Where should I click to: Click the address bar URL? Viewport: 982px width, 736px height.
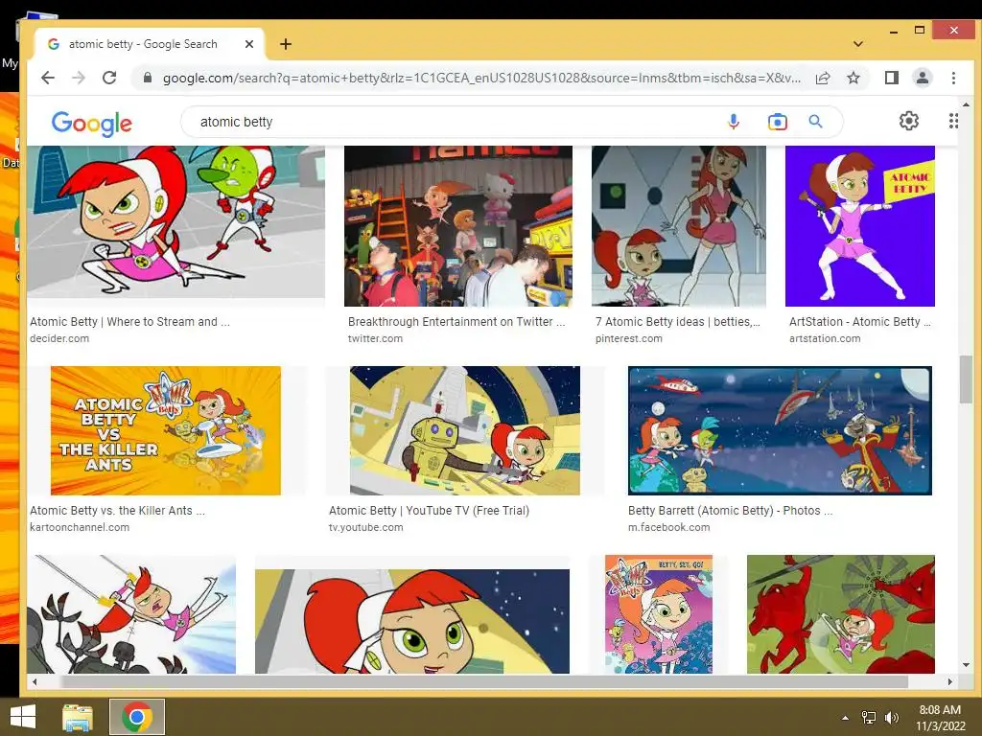481,78
